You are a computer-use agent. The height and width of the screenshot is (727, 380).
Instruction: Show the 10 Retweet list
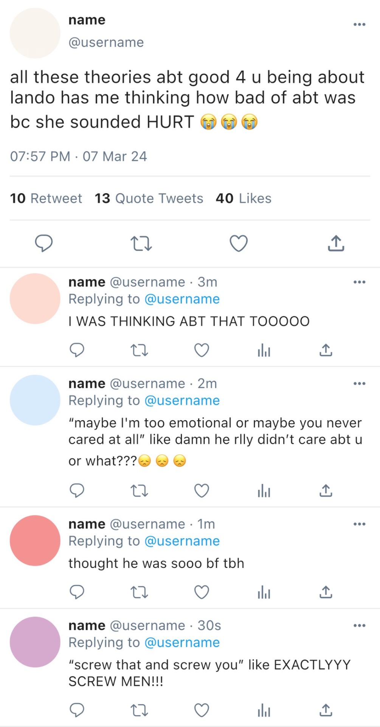46,198
